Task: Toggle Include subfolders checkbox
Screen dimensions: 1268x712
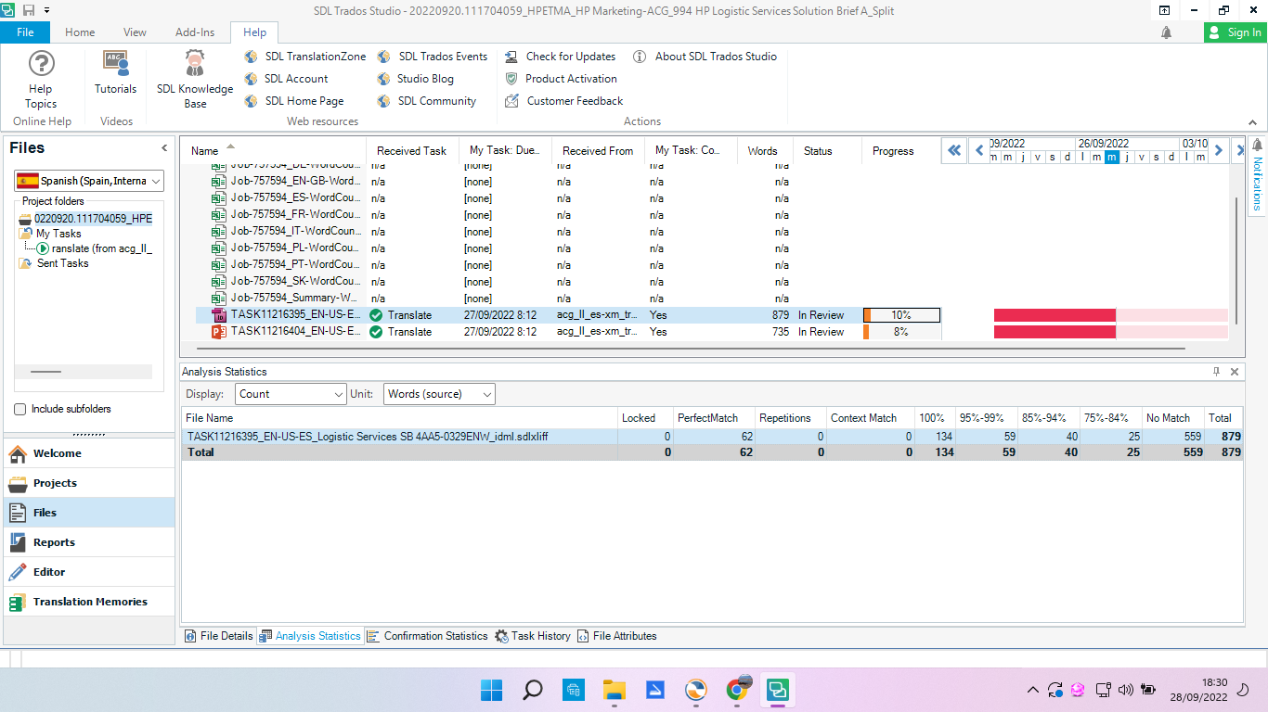Action: click(x=20, y=409)
